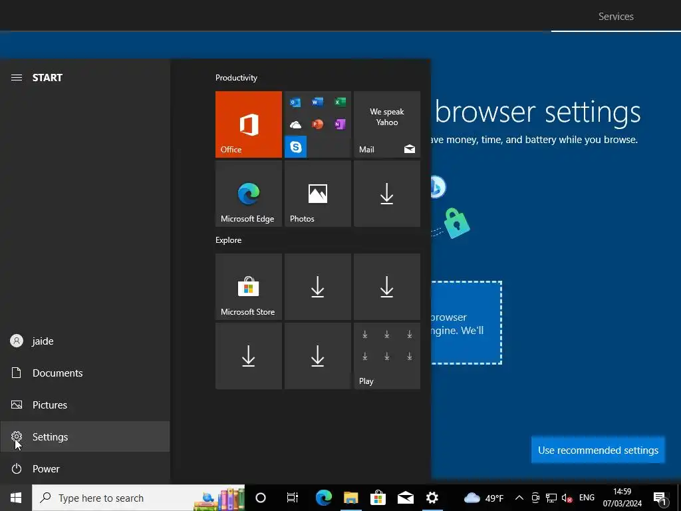The width and height of the screenshot is (681, 511).
Task: Open File Explorer from the taskbar
Action: 351,498
